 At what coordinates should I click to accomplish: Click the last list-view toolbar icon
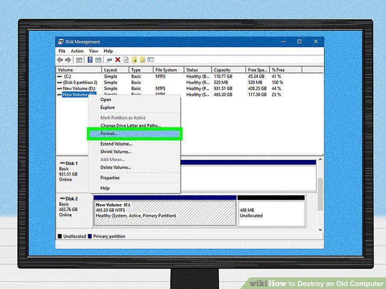[151, 60]
